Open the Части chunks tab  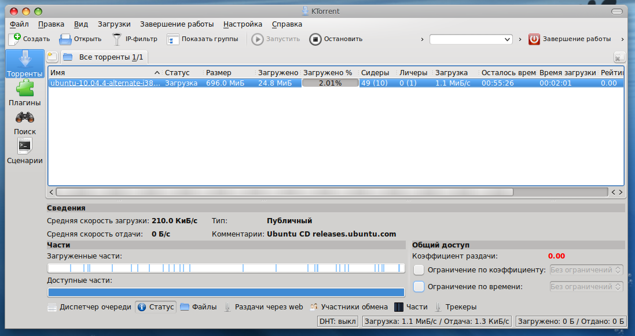(x=410, y=307)
